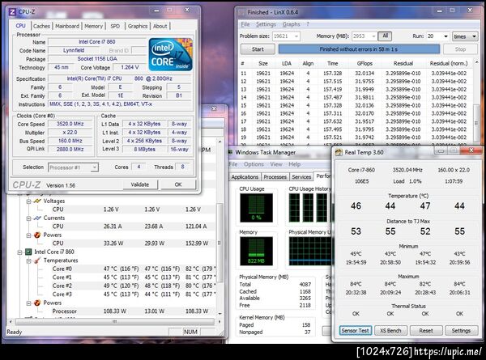Select LinX result row number 15
486x360 pixels.
pos(356,105)
